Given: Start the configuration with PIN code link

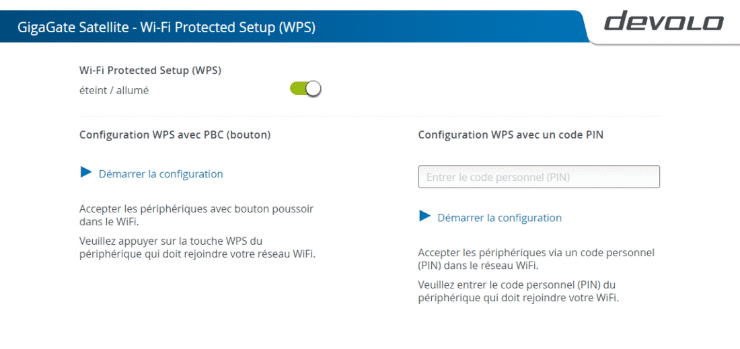Looking at the screenshot, I should click(x=499, y=218).
